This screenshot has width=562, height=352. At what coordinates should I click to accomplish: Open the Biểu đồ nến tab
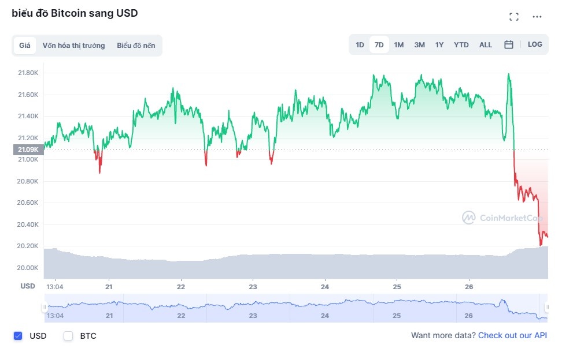(136, 46)
